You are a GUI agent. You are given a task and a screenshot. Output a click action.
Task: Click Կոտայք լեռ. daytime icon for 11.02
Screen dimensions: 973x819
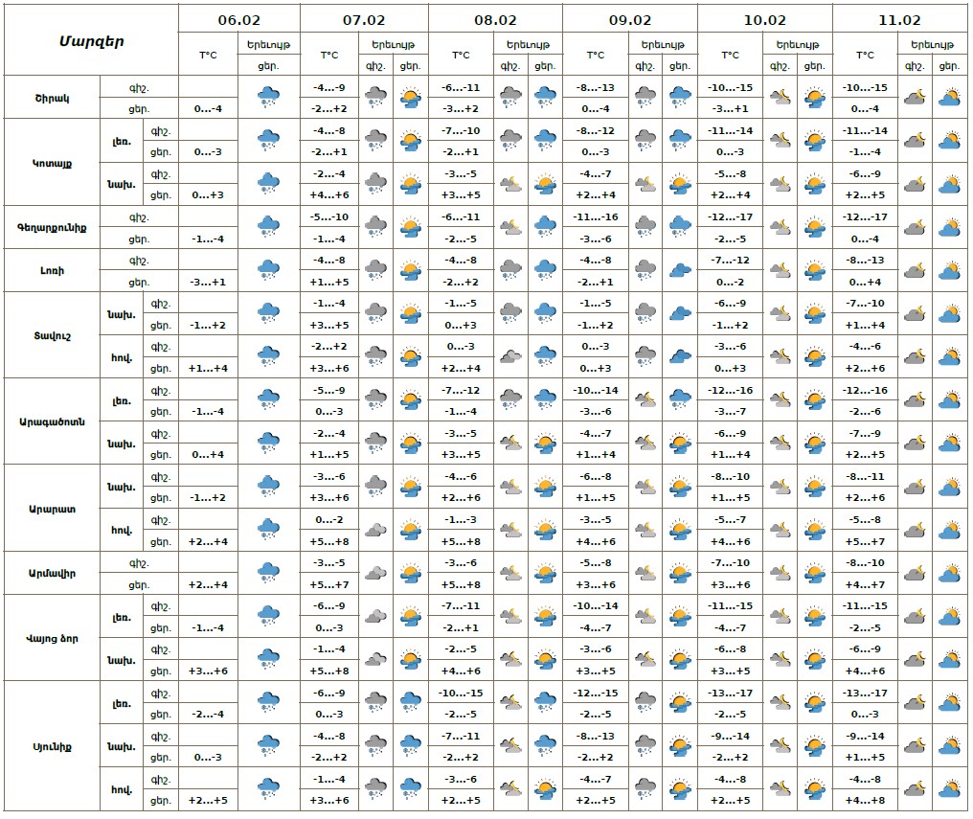click(x=949, y=141)
